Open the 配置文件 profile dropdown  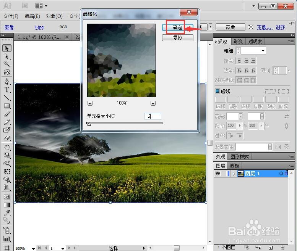pos(270,147)
